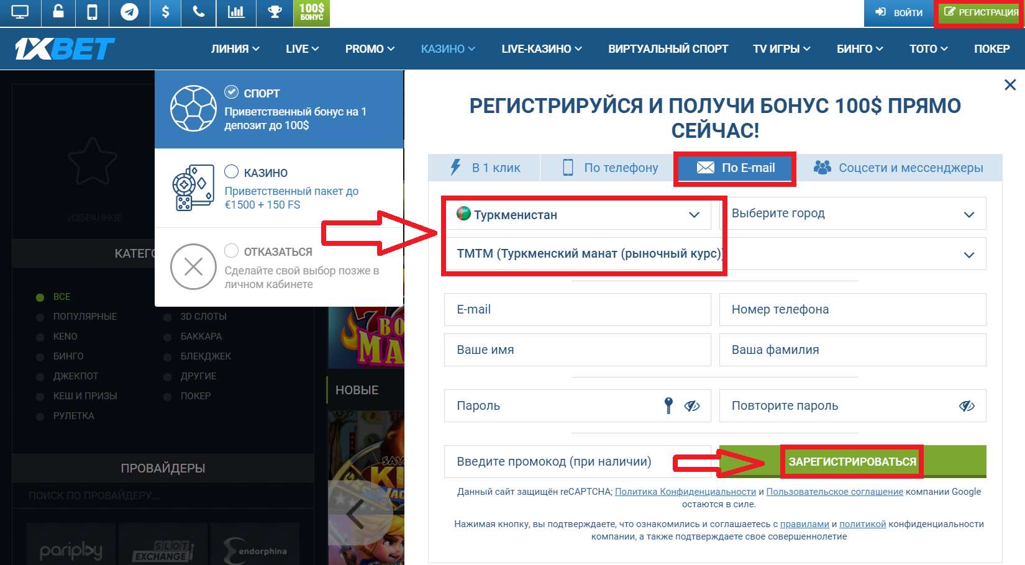This screenshot has height=565, width=1025.
Task: Open ВИРТУАЛЬНЫЙ СПОРТ section
Action: [668, 49]
